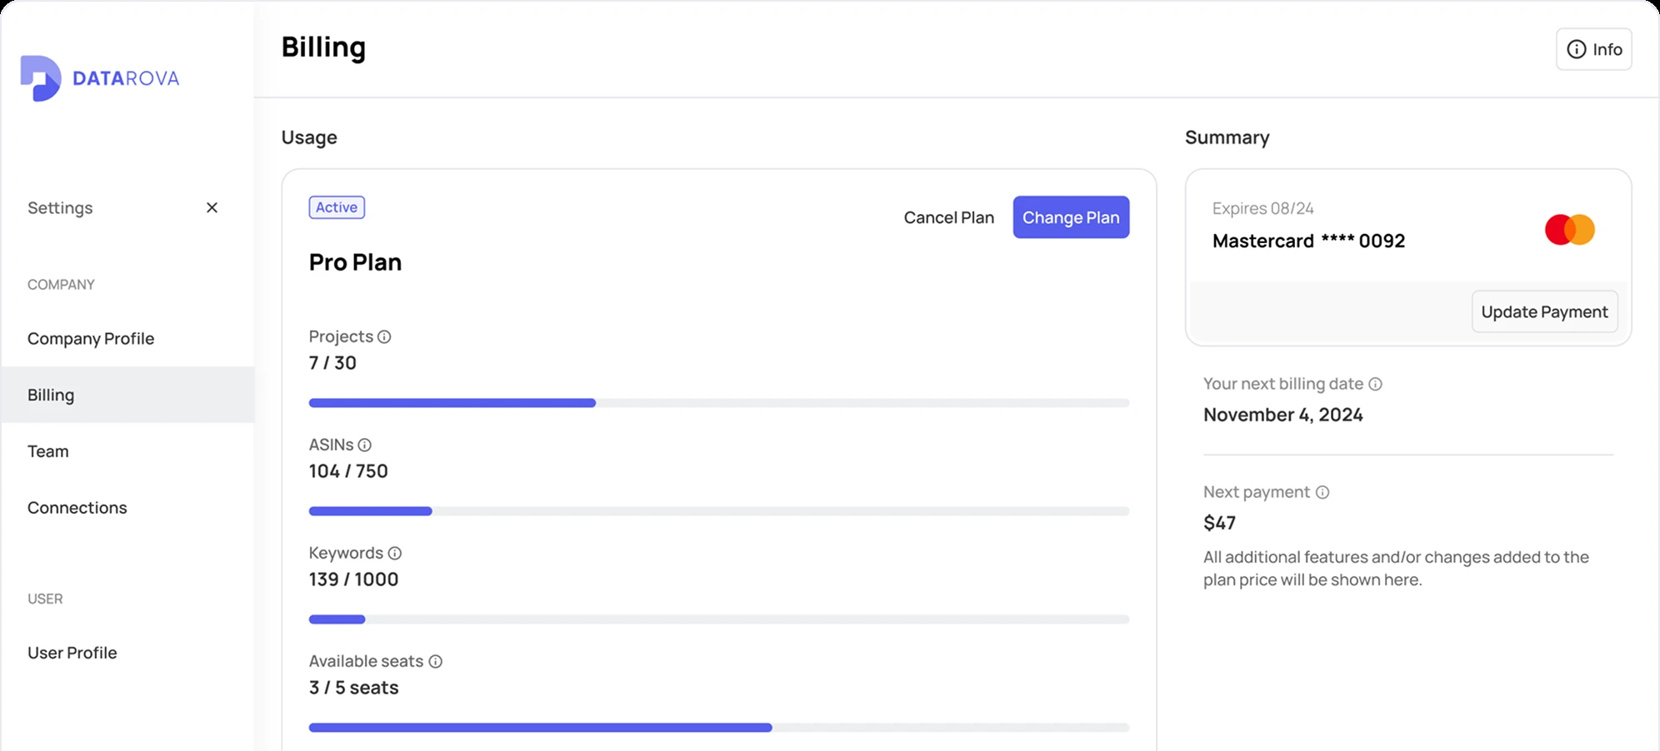Close the Settings sidebar
The height and width of the screenshot is (751, 1660).
tap(212, 207)
